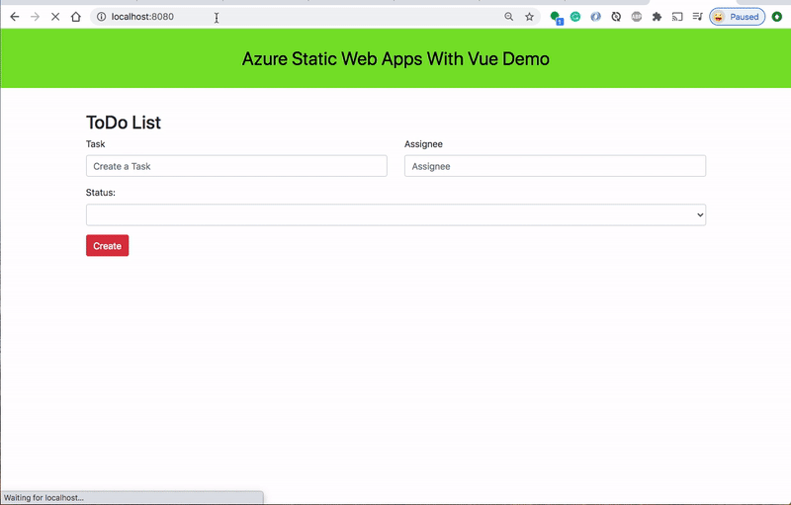Click the Create a Task input field
Screen dimensions: 791x505
pos(236,166)
